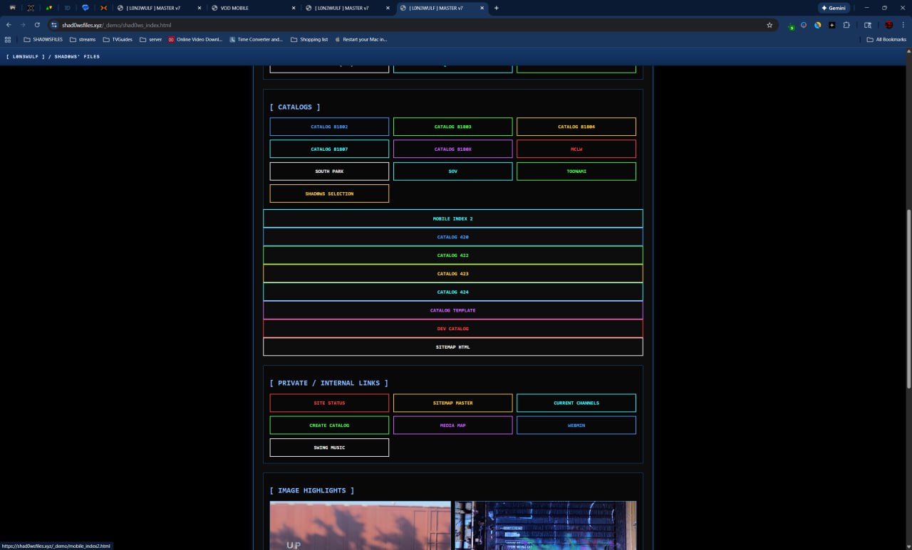The width and height of the screenshot is (912, 550).
Task: Reload the page with the refresh icon
Action: [x=37, y=25]
